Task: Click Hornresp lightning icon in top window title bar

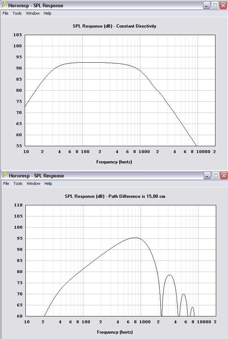Action: pyautogui.click(x=4, y=5)
